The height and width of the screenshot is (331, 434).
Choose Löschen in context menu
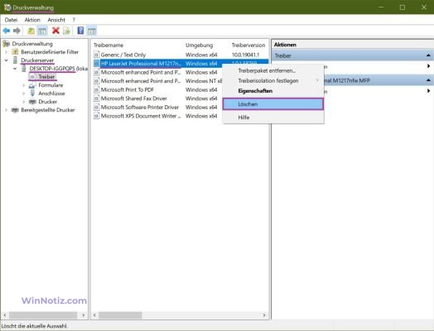[273, 104]
